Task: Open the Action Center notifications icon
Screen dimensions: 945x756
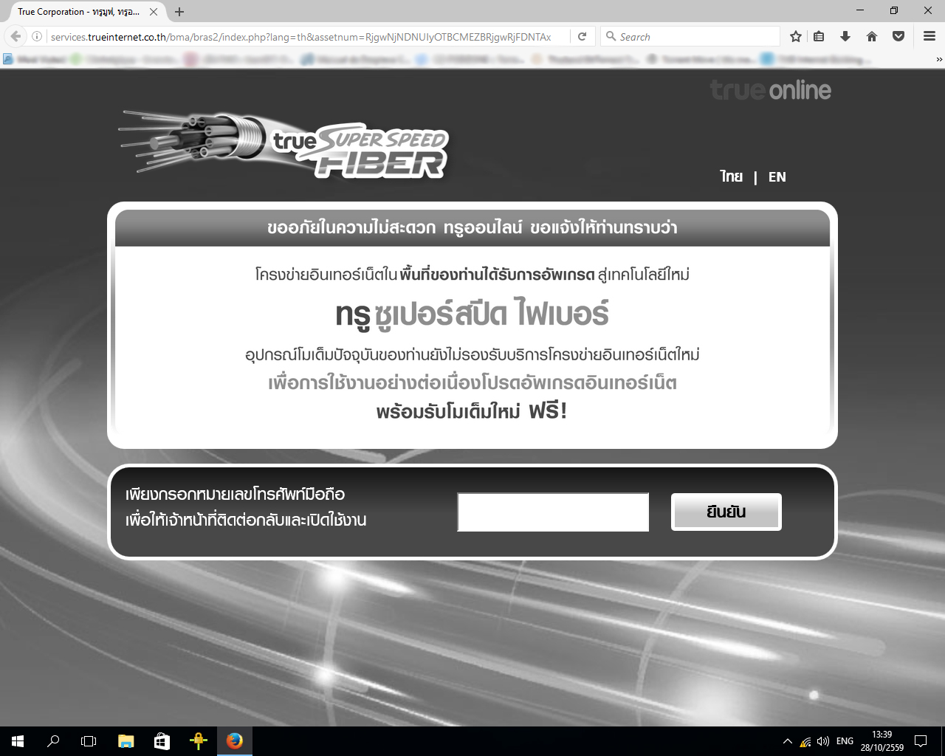Action: coord(921,741)
